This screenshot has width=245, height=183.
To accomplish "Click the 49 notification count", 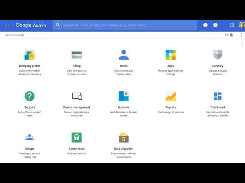I will pyautogui.click(x=226, y=35).
